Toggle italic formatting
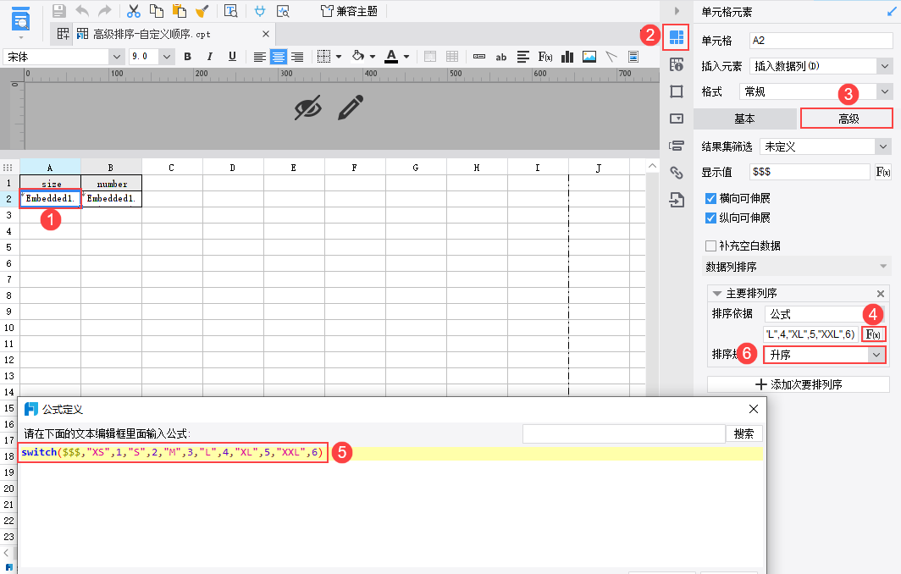 point(210,57)
